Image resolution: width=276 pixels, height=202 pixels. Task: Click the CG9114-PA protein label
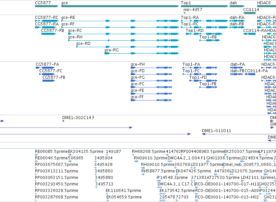(x=256, y=71)
